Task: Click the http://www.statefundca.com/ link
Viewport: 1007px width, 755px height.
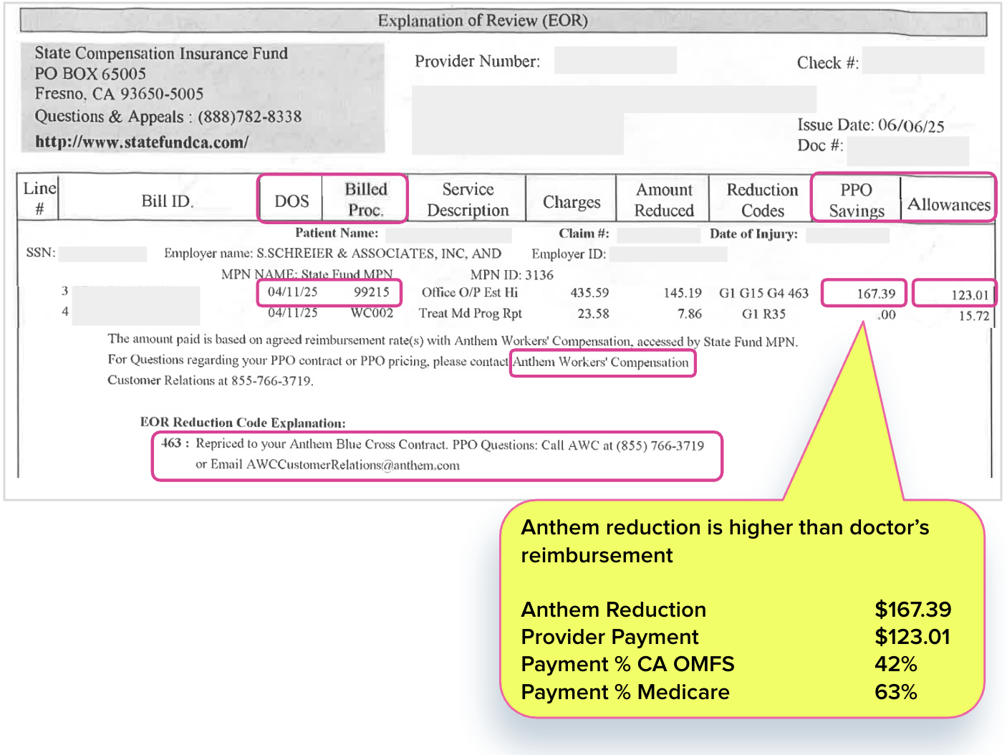Action: pos(142,142)
